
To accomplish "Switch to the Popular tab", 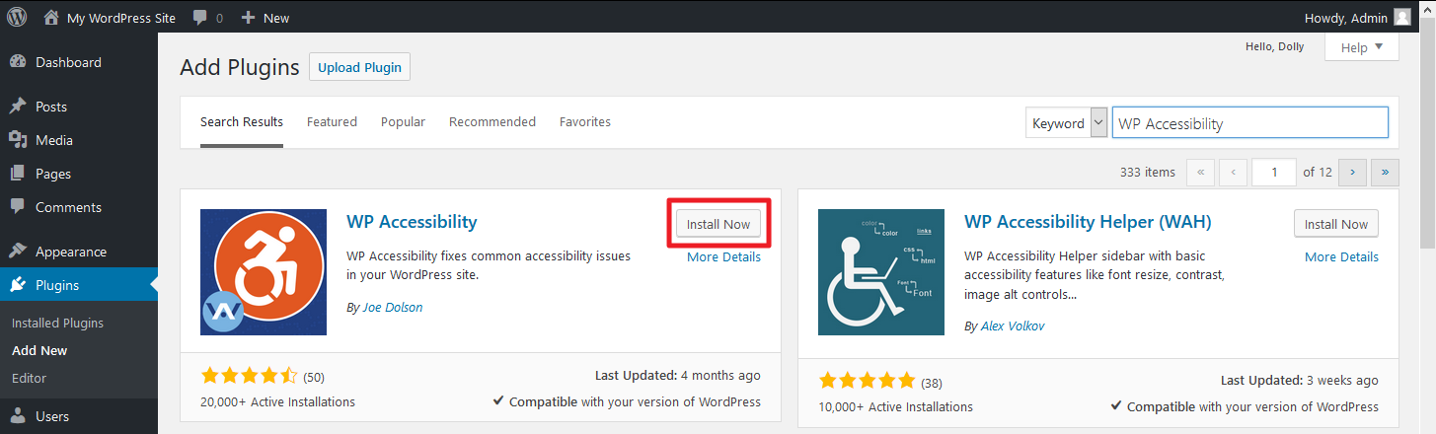I will [x=403, y=122].
